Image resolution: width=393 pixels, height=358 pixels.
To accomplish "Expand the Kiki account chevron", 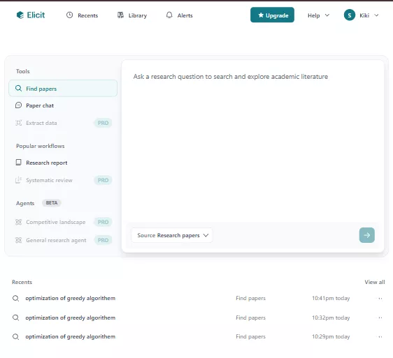I will tap(376, 15).
